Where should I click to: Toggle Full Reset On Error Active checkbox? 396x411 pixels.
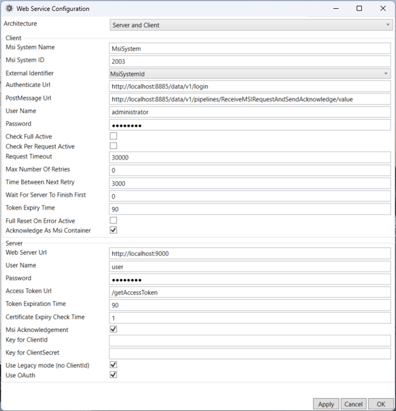[x=113, y=221]
